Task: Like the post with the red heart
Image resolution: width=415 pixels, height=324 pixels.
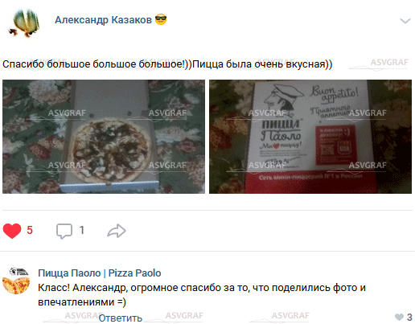Action: coord(12,231)
